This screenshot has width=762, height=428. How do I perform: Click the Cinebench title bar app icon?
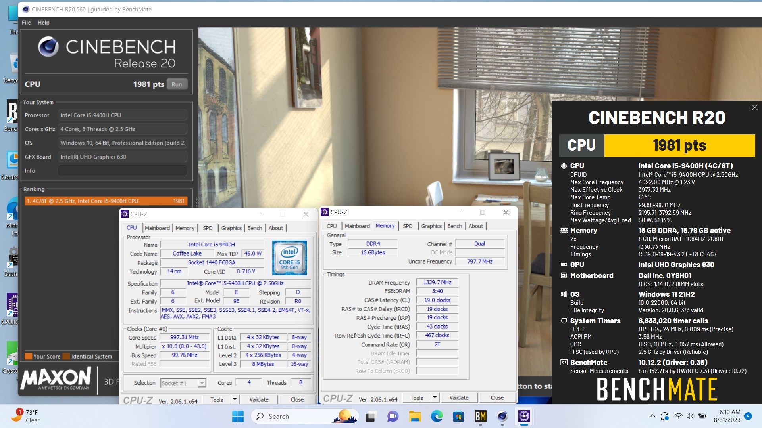(x=26, y=9)
